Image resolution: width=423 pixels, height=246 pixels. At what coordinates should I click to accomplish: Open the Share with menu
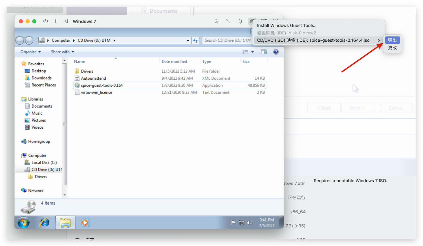tap(63, 52)
